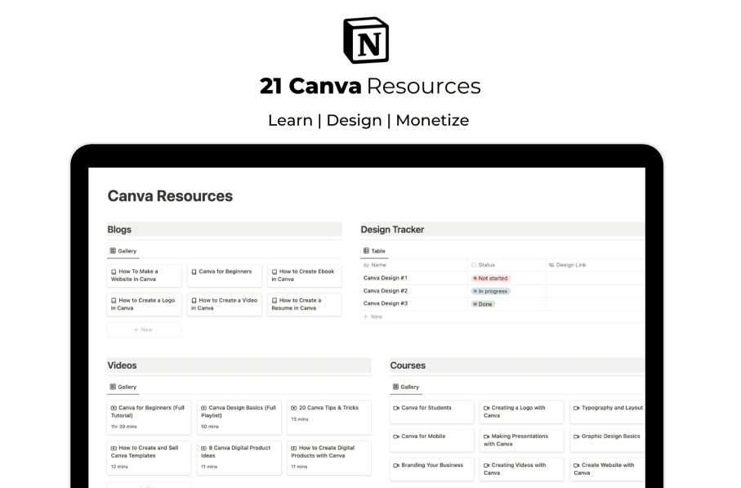This screenshot has height=488, width=741.
Task: Toggle the Done status on Canva Design #3
Action: (x=484, y=303)
